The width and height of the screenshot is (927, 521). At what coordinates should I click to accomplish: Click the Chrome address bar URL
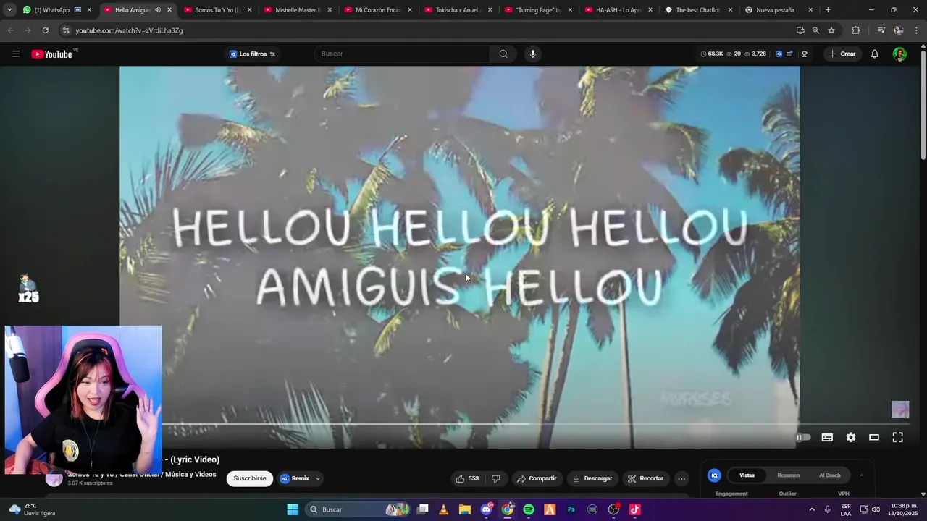pyautogui.click(x=129, y=30)
